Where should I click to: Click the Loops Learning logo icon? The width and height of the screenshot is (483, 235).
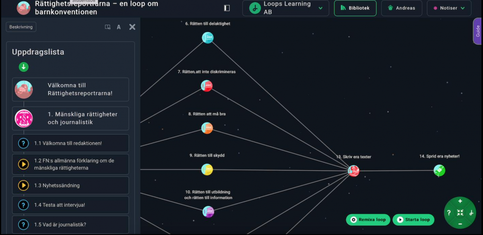pos(255,8)
